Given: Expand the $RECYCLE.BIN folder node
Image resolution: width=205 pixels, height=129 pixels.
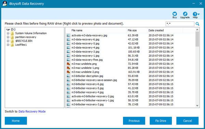Looking at the screenshot, I should point(8,41).
